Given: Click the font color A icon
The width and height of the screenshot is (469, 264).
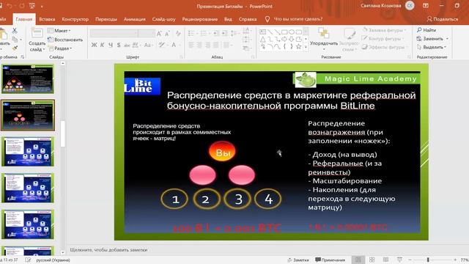Looking at the screenshot, I should coord(174,45).
